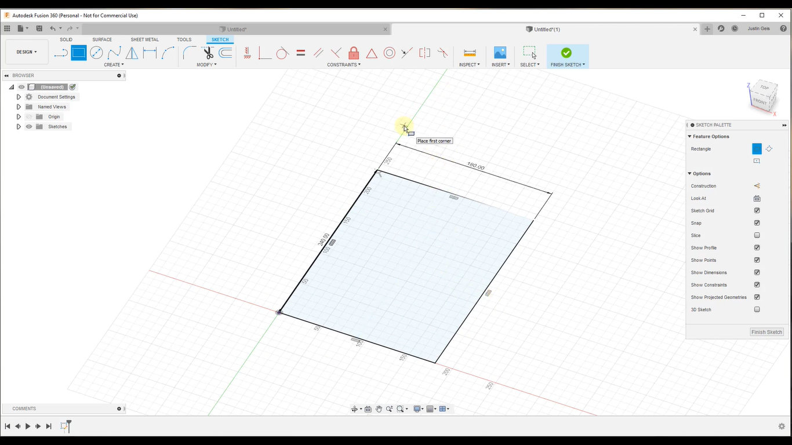Screen dimensions: 792x445
Task: Toggle the Show Dimensions checkbox
Action: (x=757, y=272)
